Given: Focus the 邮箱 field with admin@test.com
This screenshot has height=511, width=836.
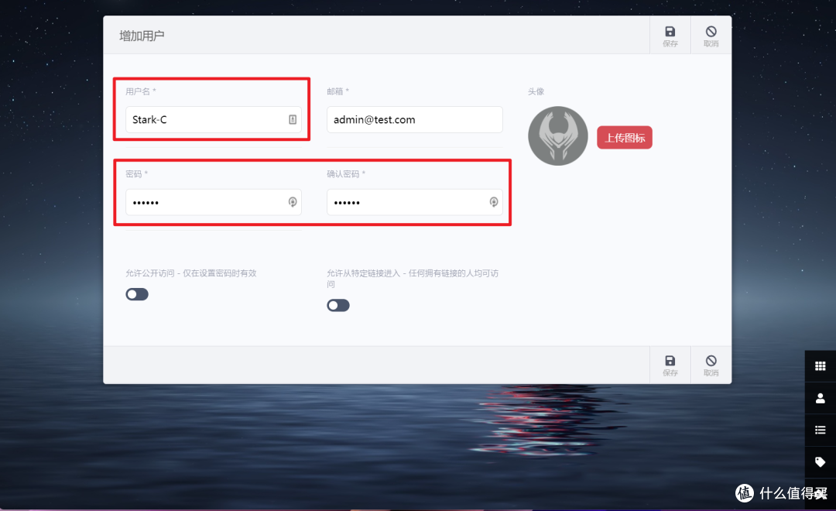Looking at the screenshot, I should point(415,119).
